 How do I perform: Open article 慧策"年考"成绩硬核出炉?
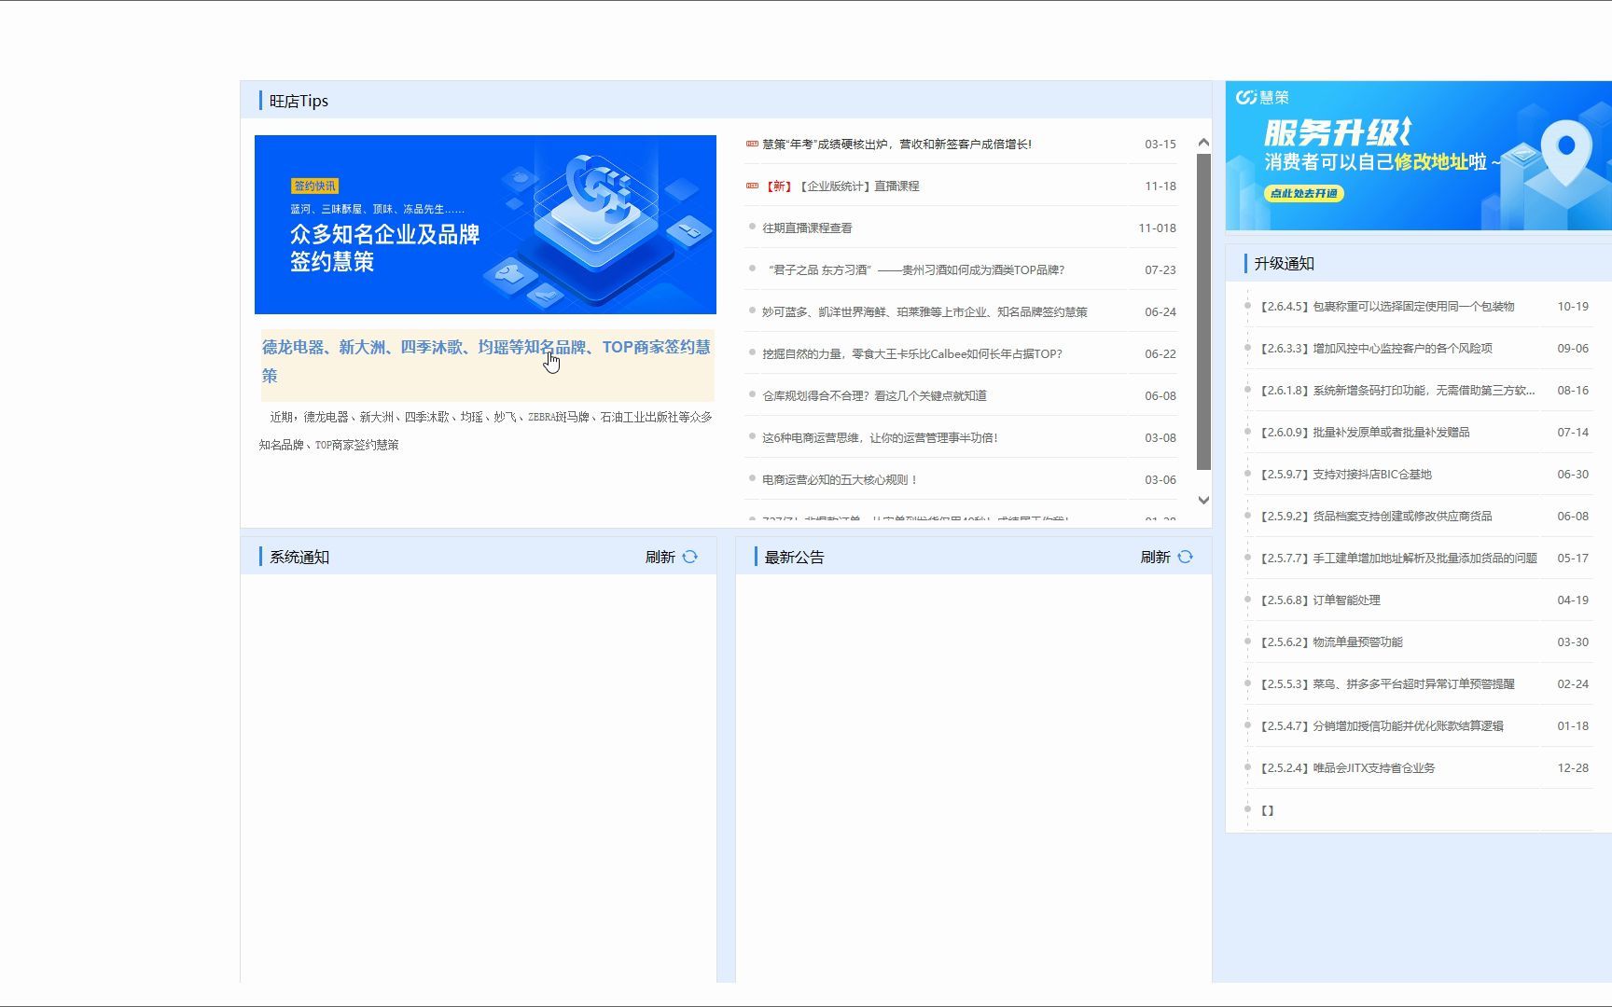click(896, 144)
